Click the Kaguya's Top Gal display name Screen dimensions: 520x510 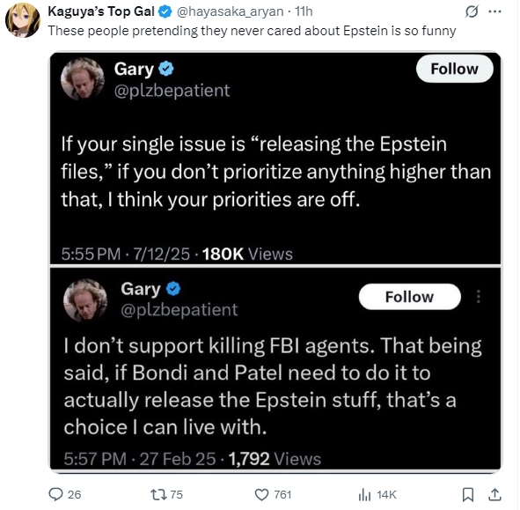101,11
